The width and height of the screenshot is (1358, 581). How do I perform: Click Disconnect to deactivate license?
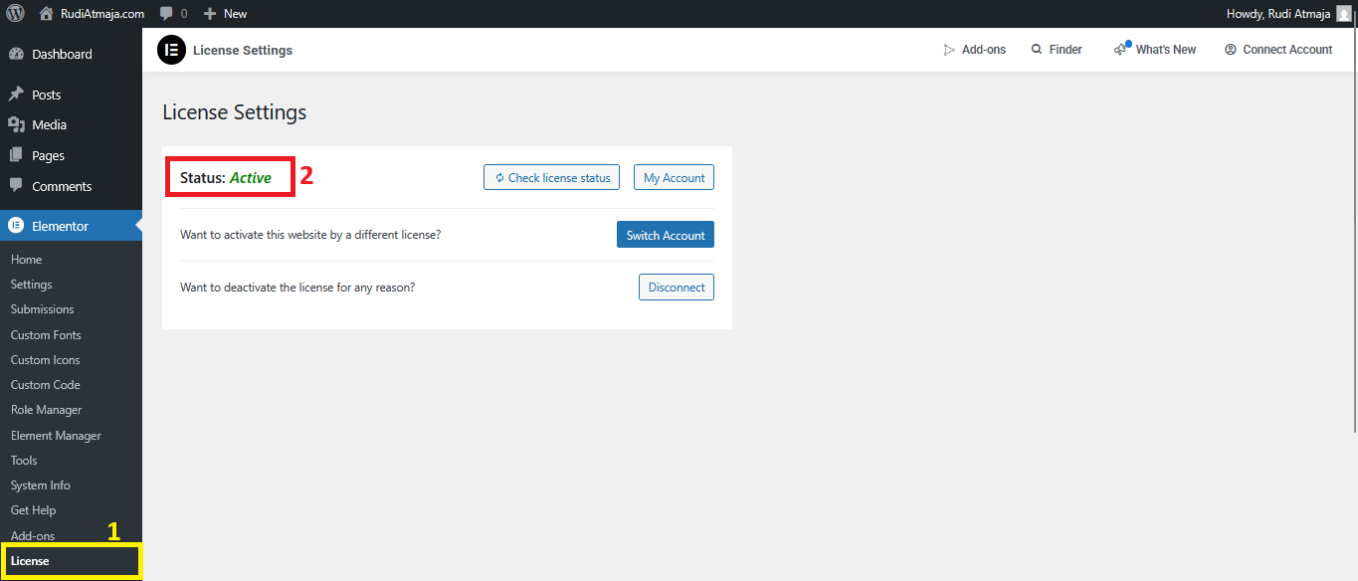pyautogui.click(x=676, y=288)
